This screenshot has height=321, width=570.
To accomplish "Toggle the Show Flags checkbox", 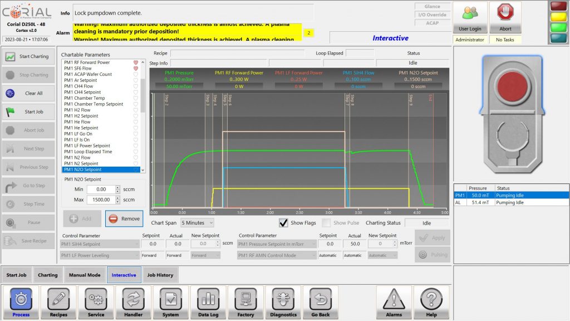I will 284,223.
